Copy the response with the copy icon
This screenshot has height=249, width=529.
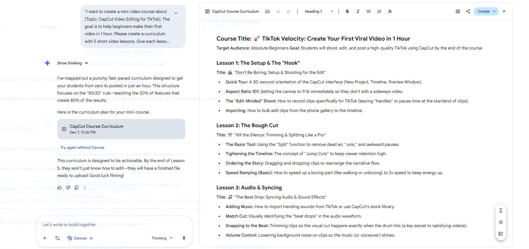76,187
